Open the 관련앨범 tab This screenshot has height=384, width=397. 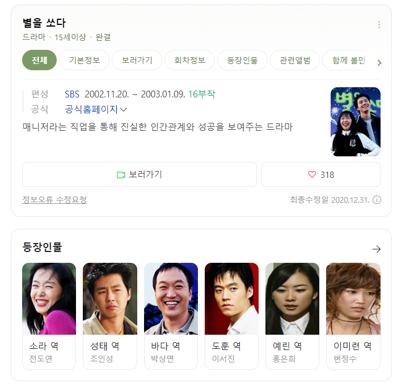click(x=295, y=60)
